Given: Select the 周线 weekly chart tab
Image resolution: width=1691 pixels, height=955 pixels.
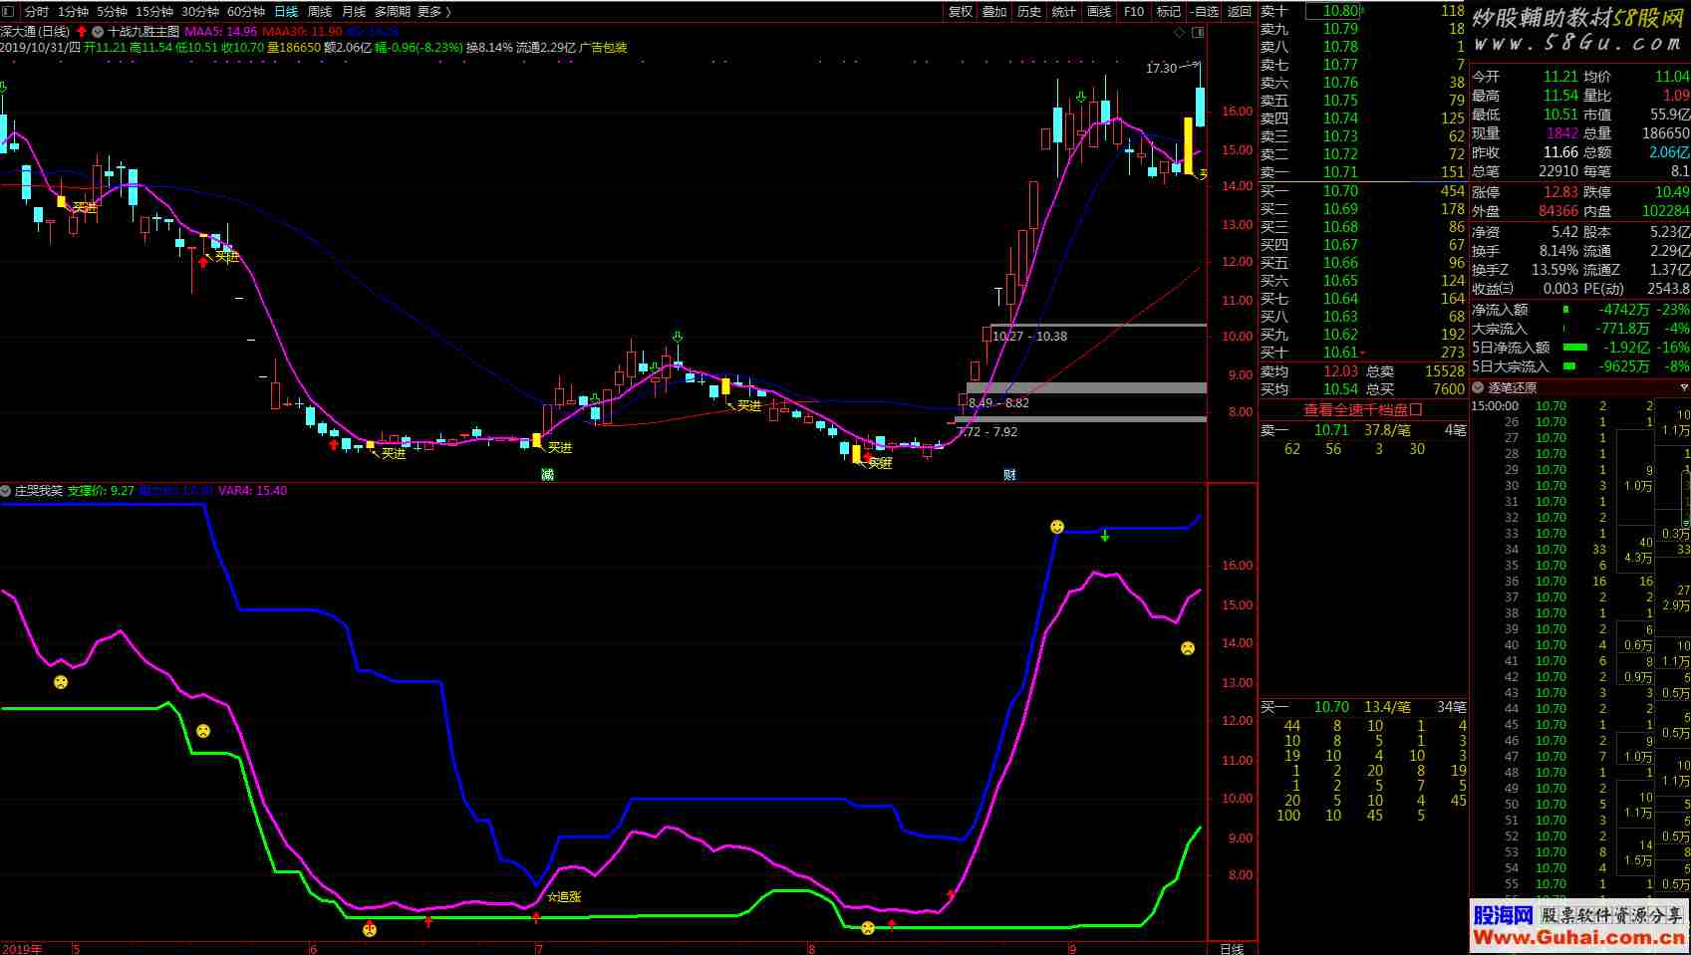Looking at the screenshot, I should click(320, 12).
